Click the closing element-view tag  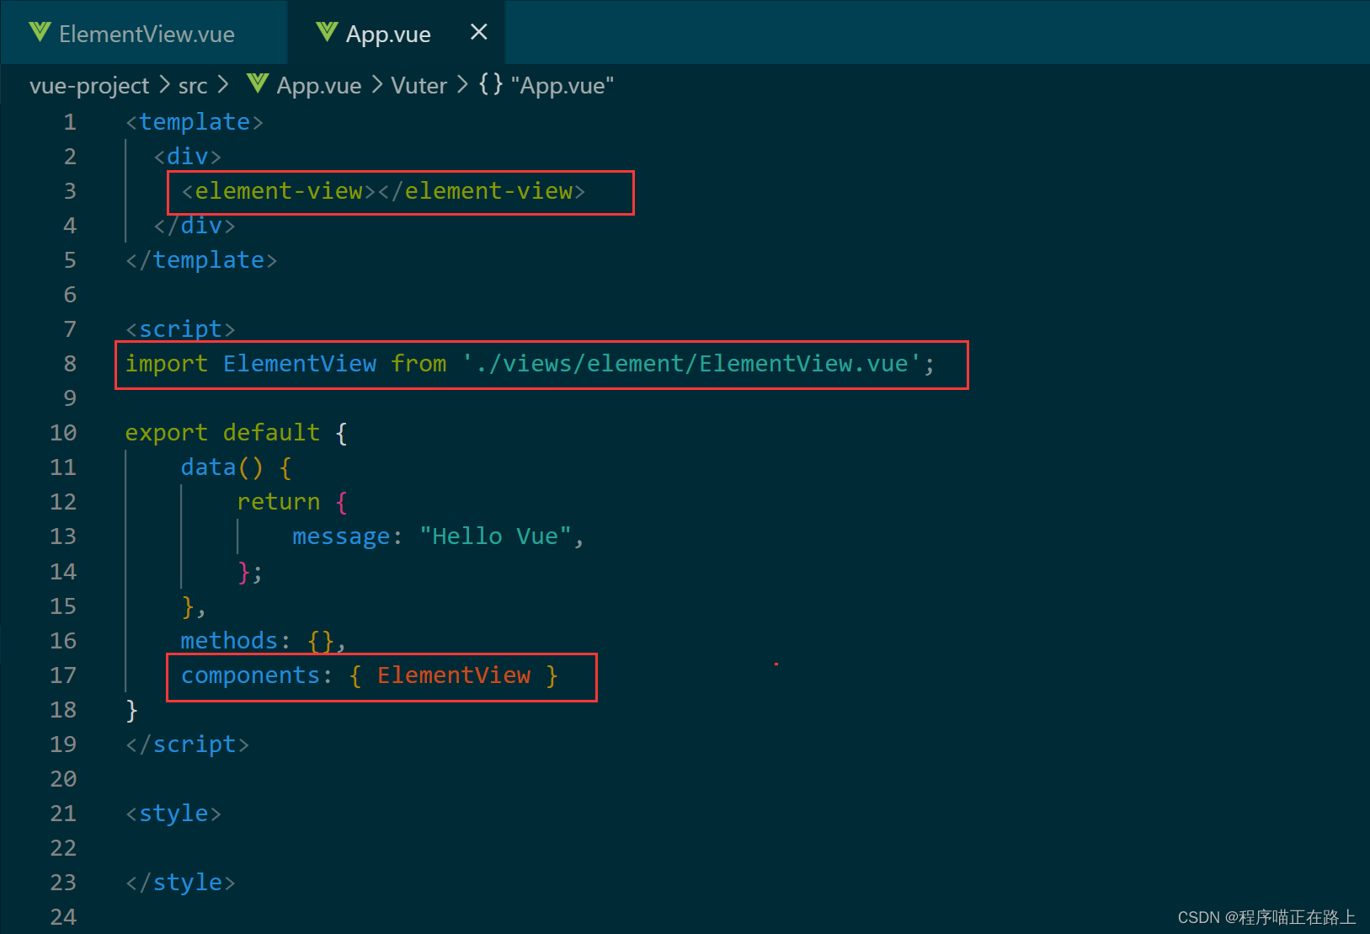click(x=482, y=191)
